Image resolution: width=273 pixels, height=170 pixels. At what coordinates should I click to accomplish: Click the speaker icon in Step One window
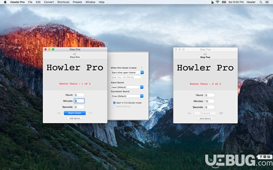tap(75, 54)
